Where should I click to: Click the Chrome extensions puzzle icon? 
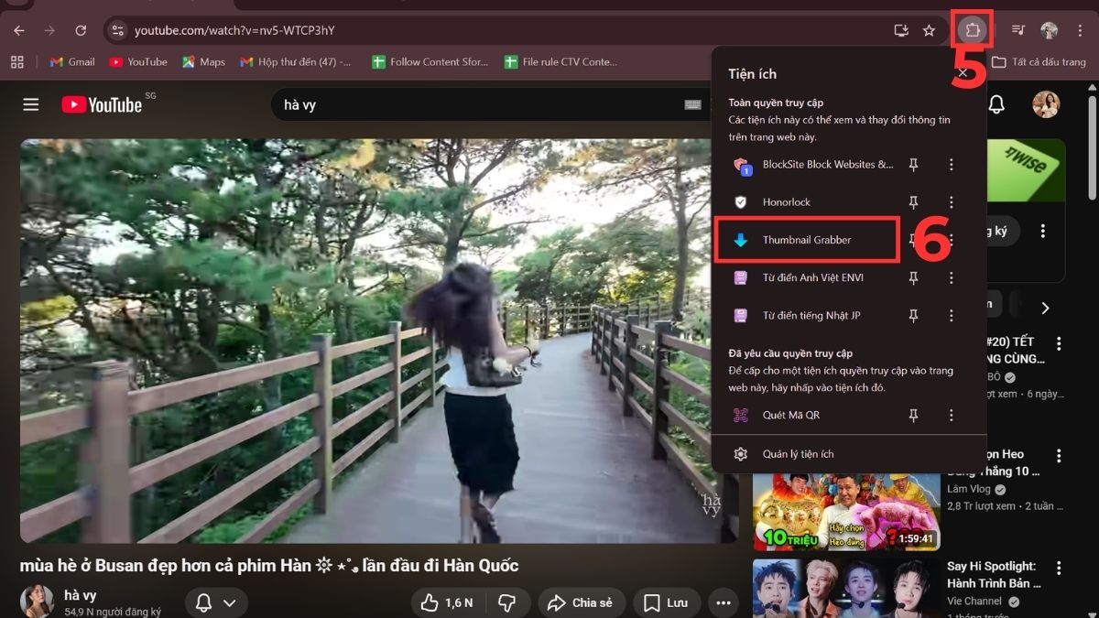click(971, 29)
